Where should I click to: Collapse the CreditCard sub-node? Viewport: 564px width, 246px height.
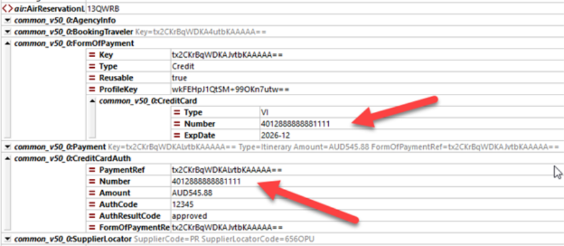[92, 101]
